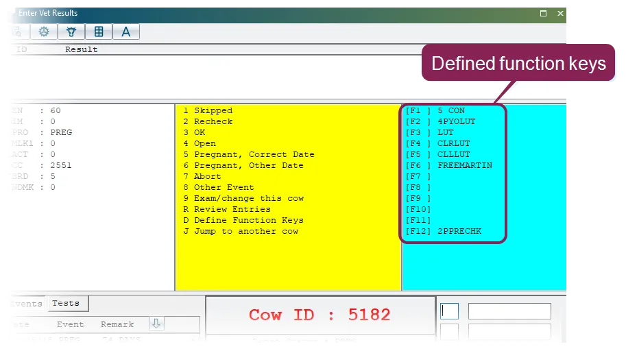
Task: Click the F1 5 CON entry
Action: coord(435,110)
